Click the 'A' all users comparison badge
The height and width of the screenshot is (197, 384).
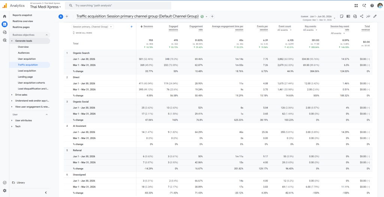[60, 17]
